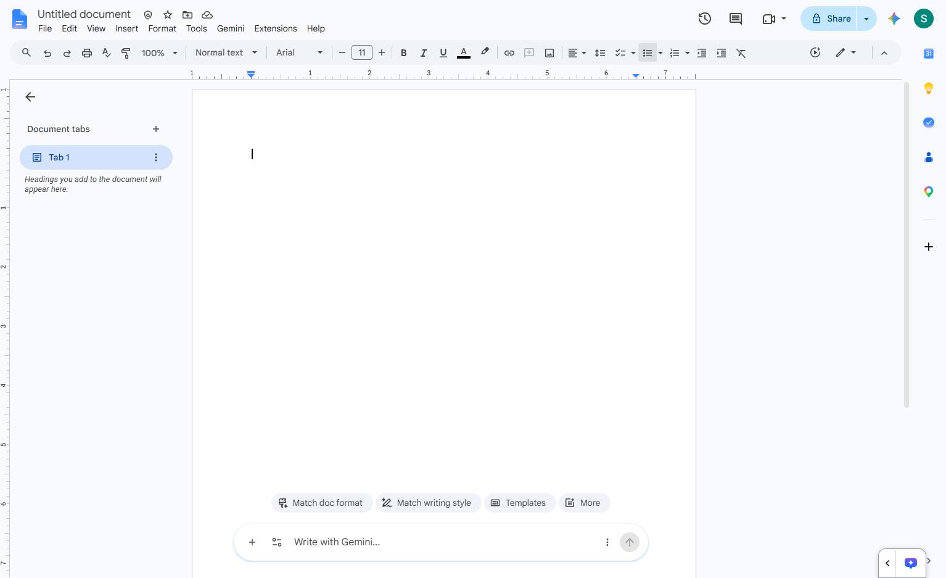Select the paint format tool

click(126, 53)
